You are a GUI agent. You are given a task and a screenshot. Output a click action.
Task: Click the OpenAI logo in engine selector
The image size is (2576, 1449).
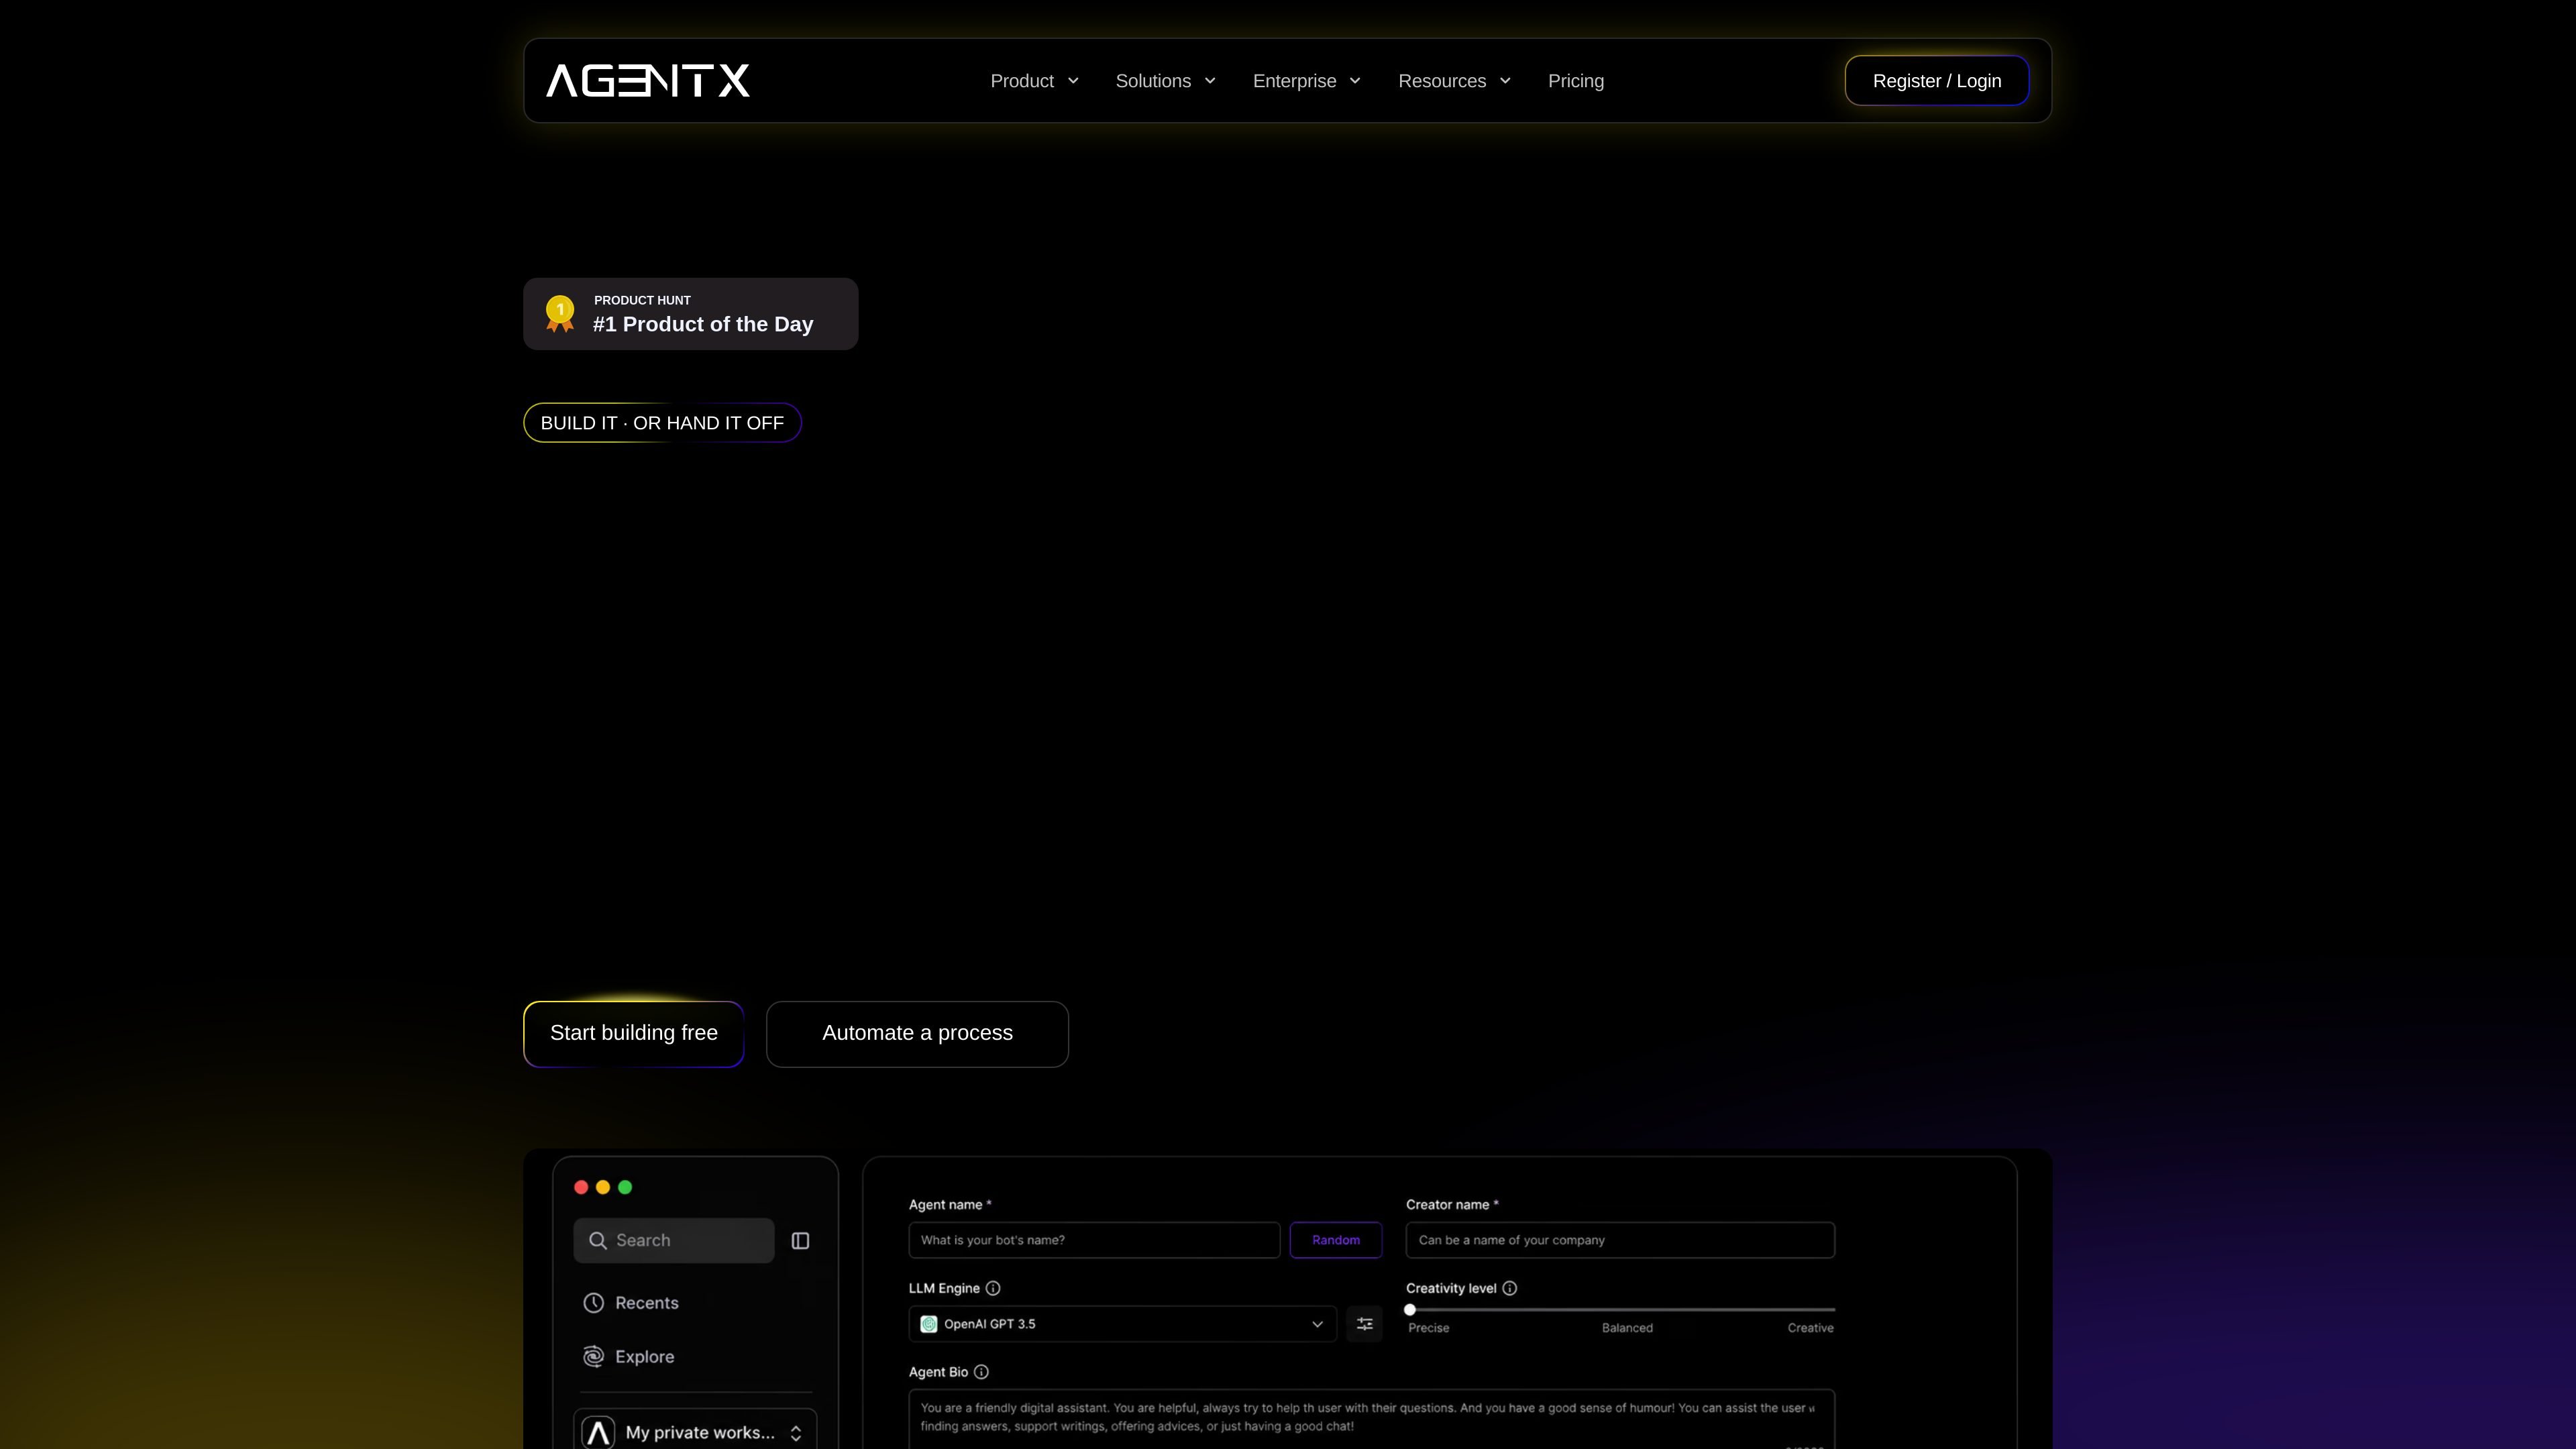pyautogui.click(x=929, y=1324)
